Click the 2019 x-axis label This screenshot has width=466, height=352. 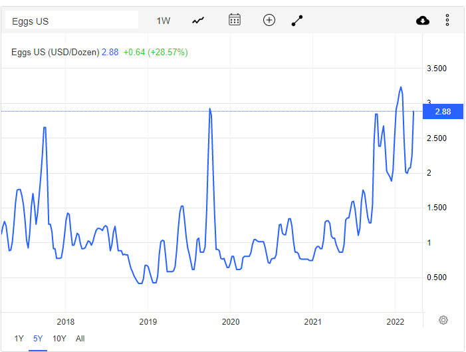148,321
